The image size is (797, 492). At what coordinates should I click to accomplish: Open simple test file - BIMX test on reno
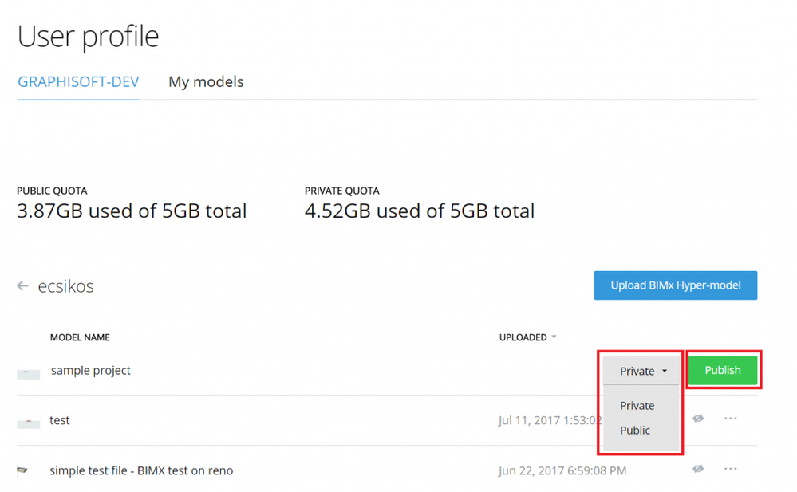141,470
